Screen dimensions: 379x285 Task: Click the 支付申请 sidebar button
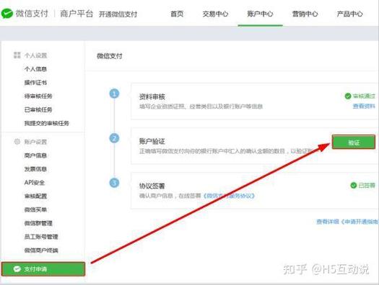43,269
